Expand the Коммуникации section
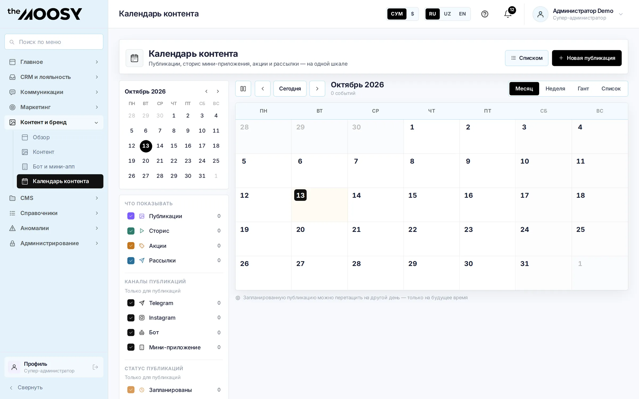 point(54,92)
